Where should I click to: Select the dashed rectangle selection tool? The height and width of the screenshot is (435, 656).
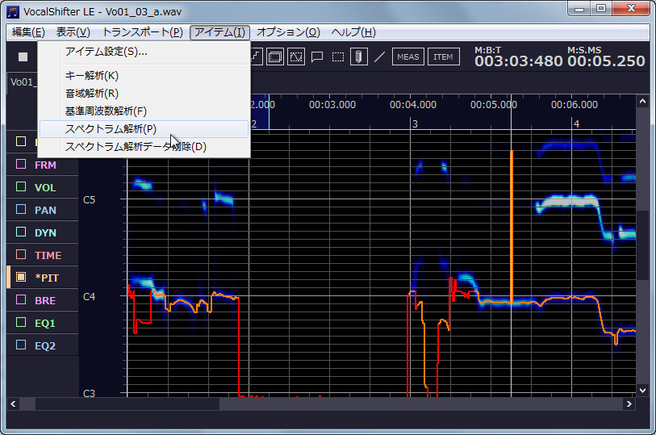point(338,56)
